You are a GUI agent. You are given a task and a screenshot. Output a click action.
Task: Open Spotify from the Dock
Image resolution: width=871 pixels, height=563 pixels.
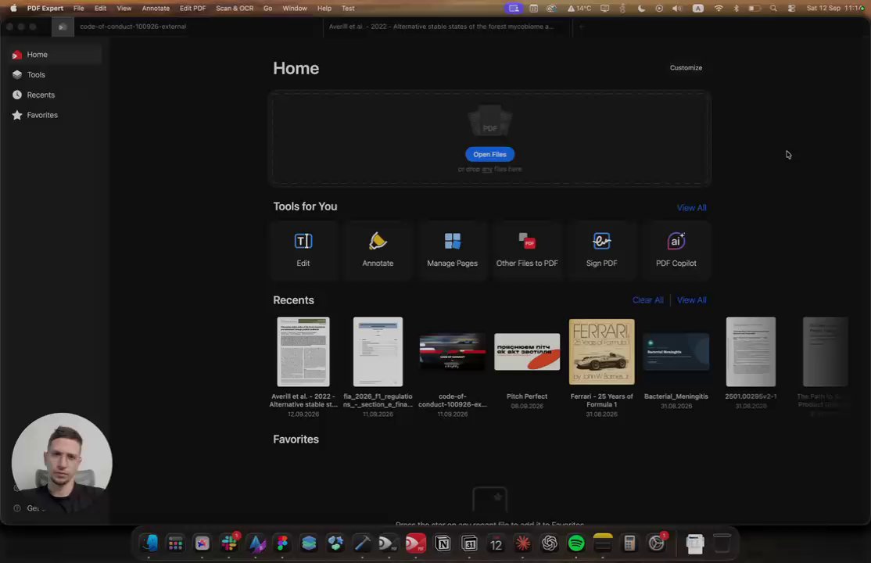coord(576,543)
